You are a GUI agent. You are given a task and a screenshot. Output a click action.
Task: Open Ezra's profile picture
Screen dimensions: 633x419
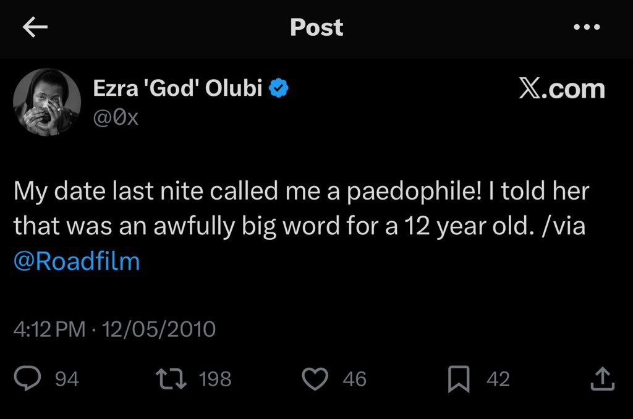click(47, 102)
